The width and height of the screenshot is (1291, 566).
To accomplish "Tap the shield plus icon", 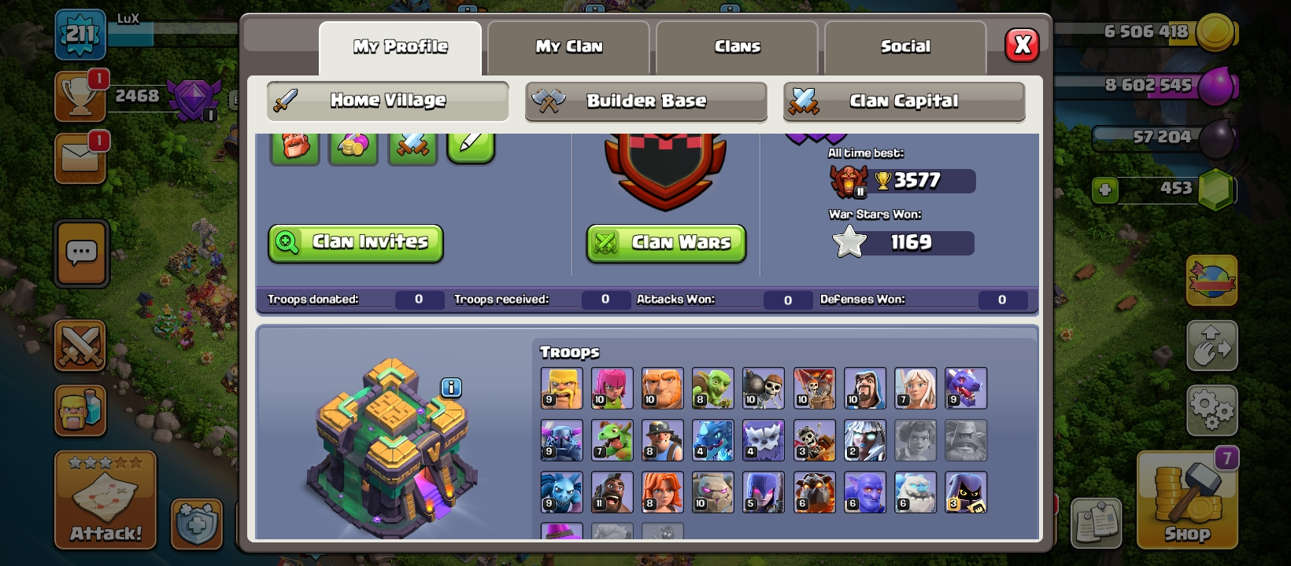I will pos(196,523).
